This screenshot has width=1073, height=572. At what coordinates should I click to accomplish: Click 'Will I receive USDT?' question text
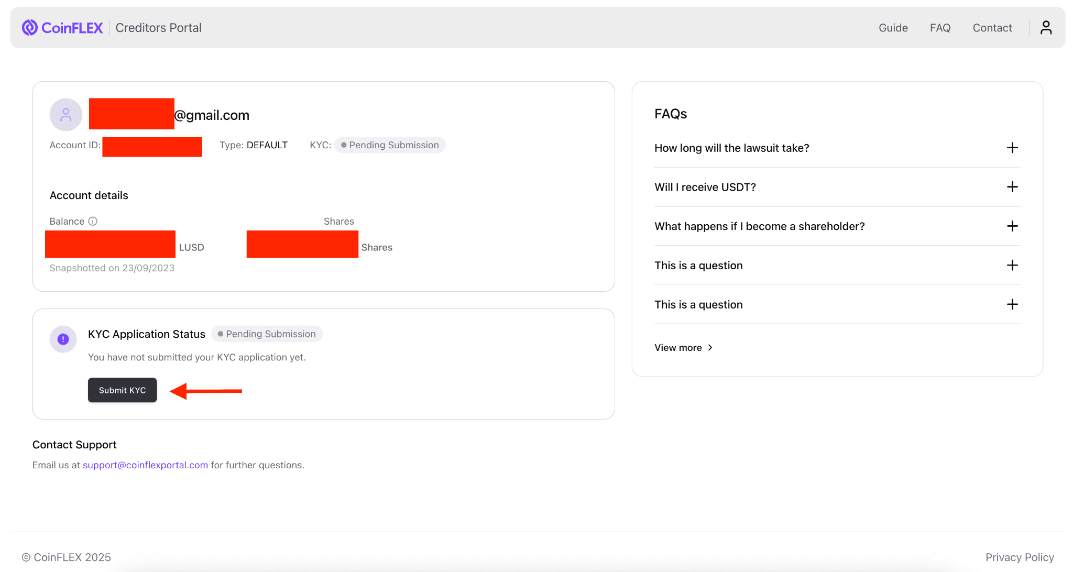coord(705,188)
